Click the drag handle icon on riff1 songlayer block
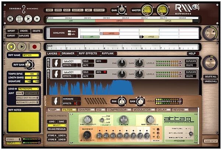Screen dimensions: 221x150 click(81, 37)
